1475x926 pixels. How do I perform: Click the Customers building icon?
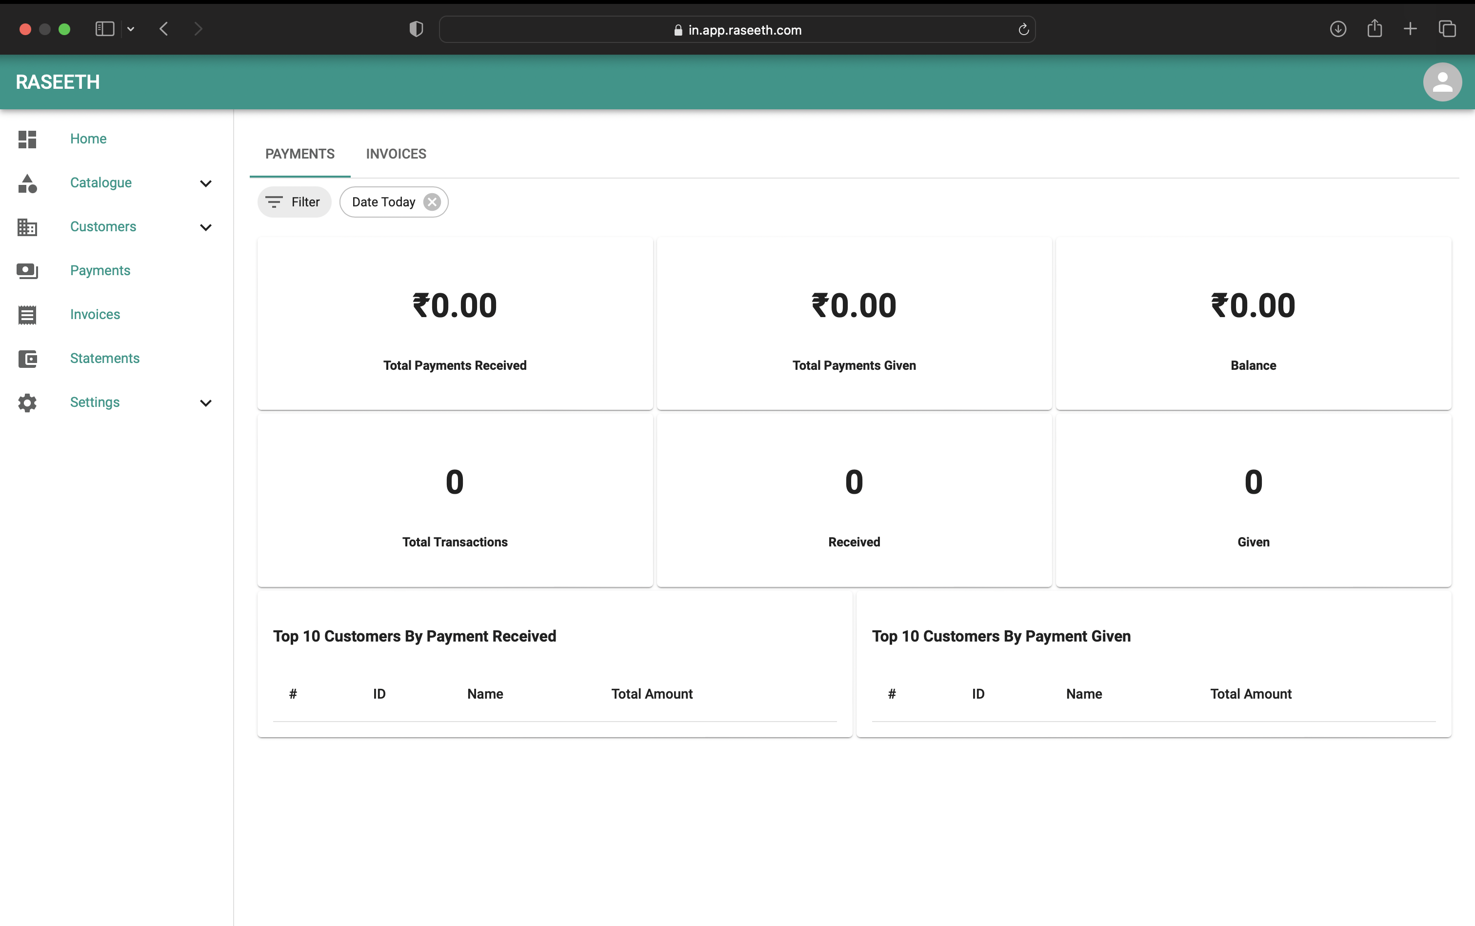[27, 227]
